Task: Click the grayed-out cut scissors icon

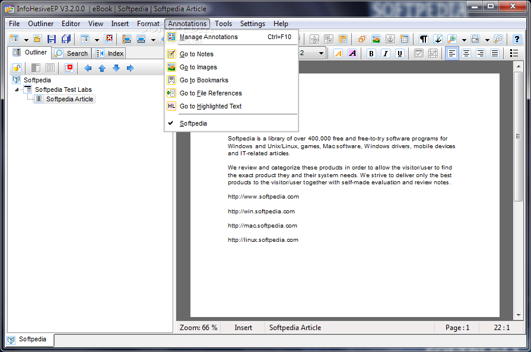Action: point(314,39)
